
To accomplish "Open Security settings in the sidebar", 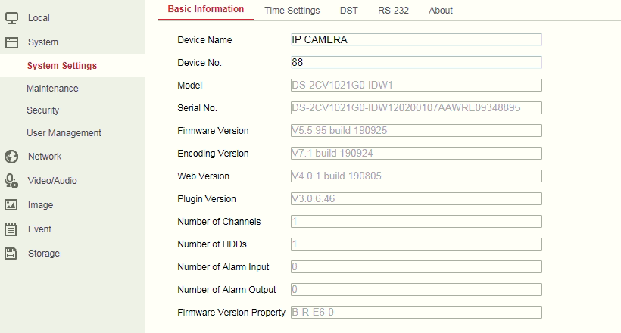I will [42, 110].
